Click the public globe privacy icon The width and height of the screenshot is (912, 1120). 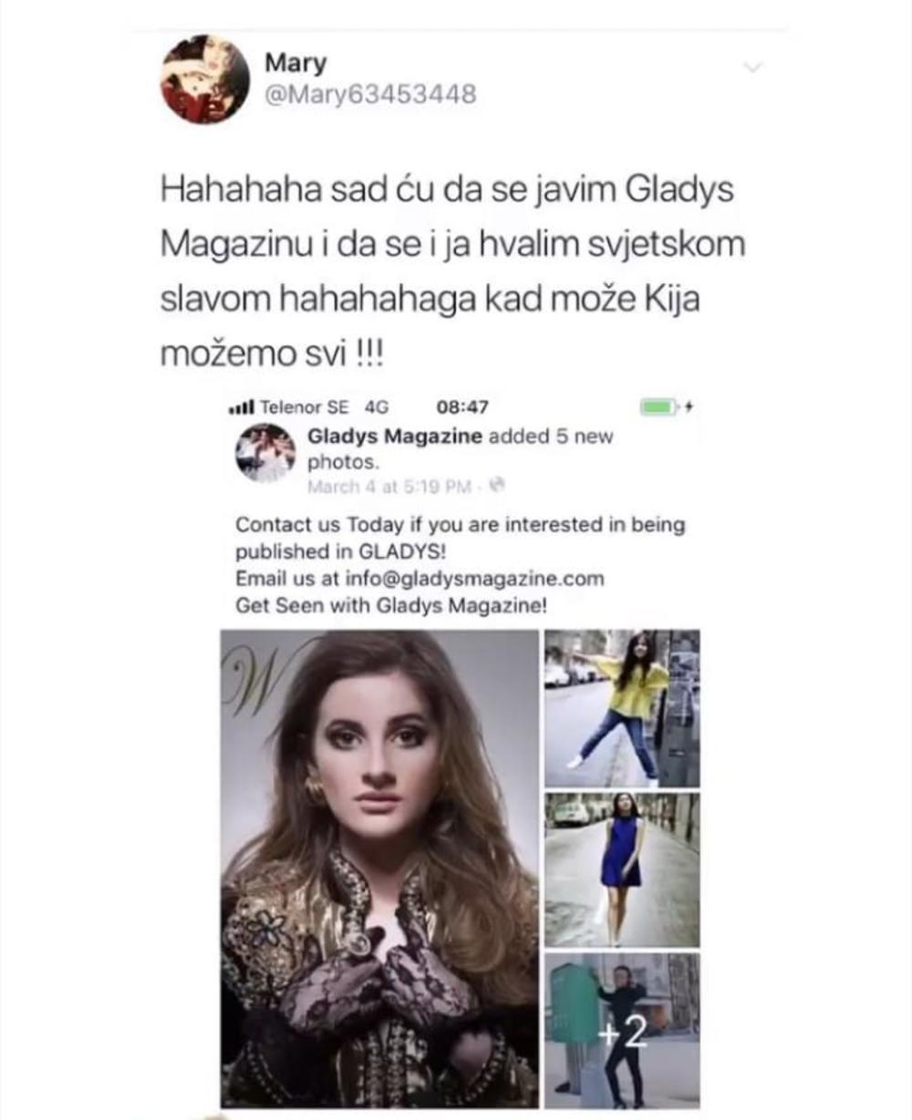tap(497, 486)
